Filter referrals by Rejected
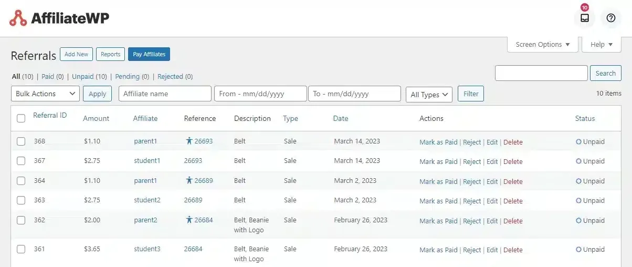The height and width of the screenshot is (267, 632). click(x=170, y=76)
